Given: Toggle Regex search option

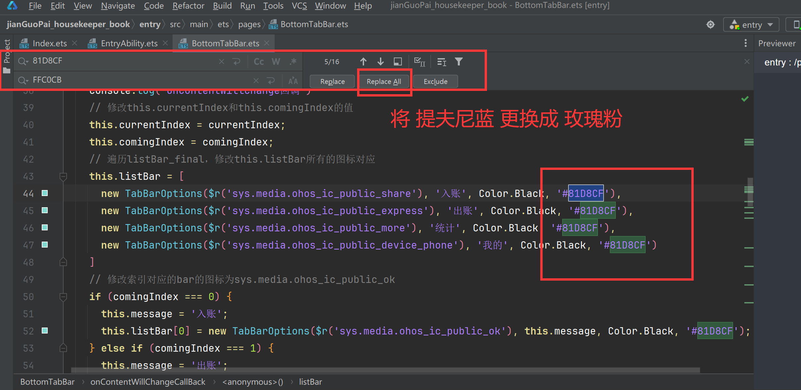Looking at the screenshot, I should coord(293,61).
